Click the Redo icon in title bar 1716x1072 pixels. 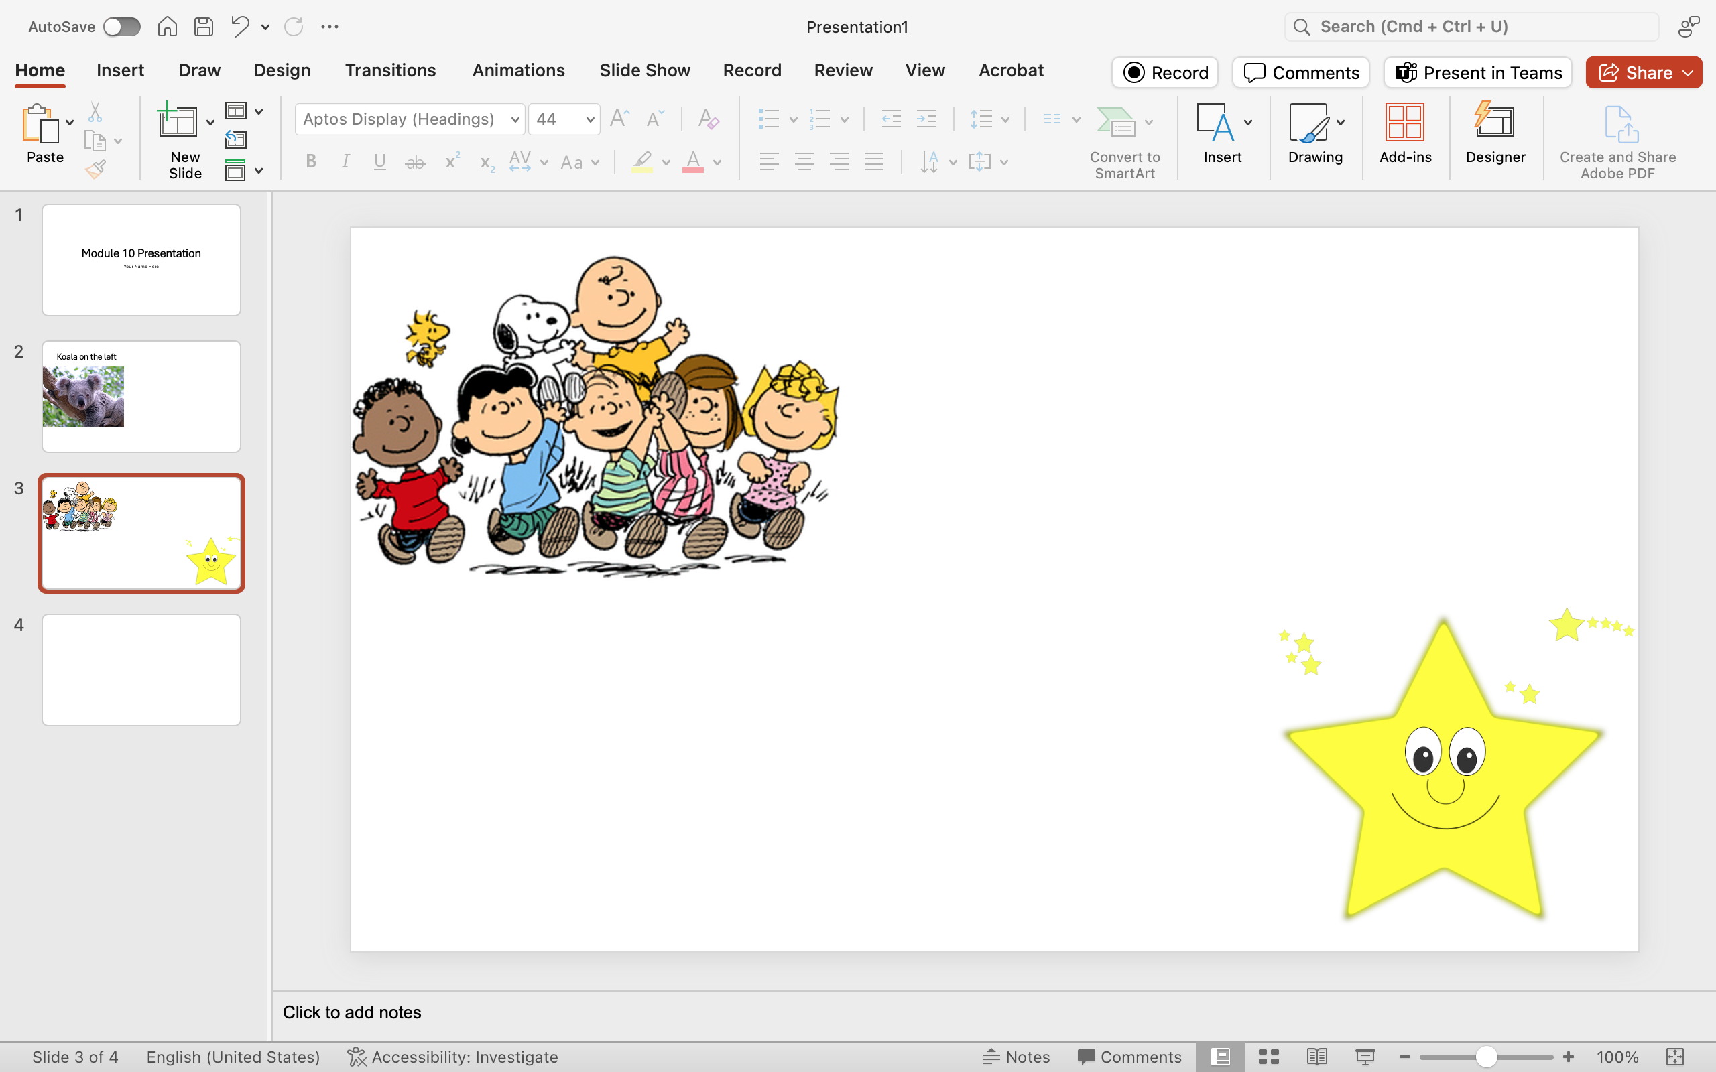pos(294,27)
